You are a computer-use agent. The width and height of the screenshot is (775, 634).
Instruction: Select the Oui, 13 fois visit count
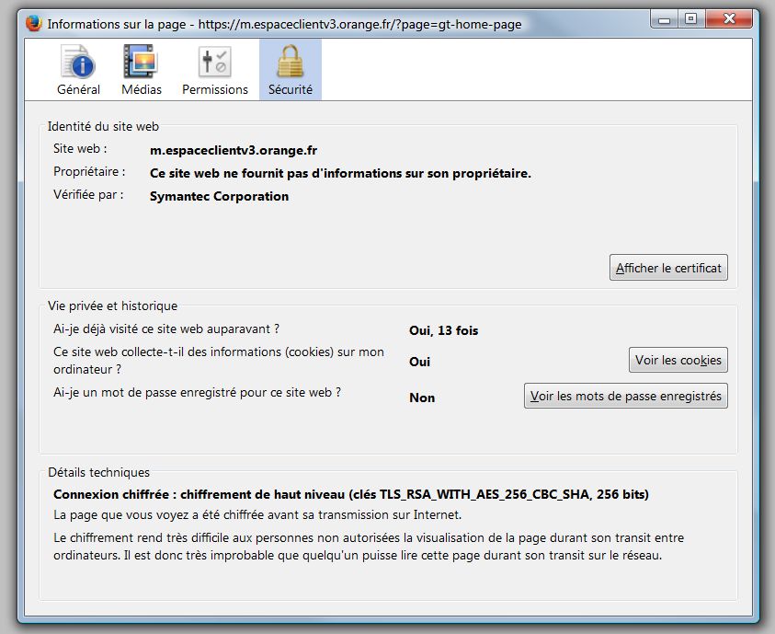[x=443, y=330]
